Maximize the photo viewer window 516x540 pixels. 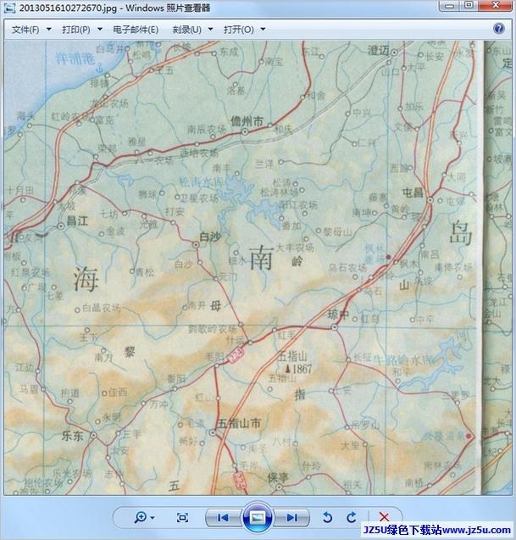[x=469, y=7]
